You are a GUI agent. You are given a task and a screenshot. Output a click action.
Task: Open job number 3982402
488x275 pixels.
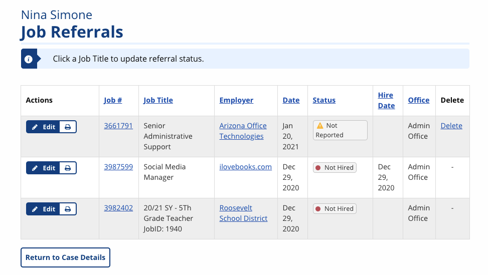coord(118,207)
